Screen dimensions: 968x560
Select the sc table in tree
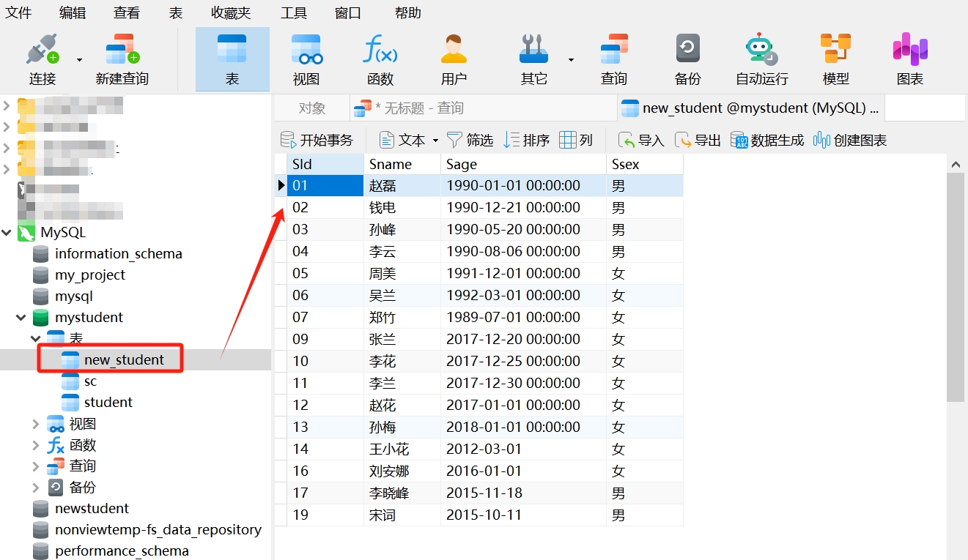90,381
